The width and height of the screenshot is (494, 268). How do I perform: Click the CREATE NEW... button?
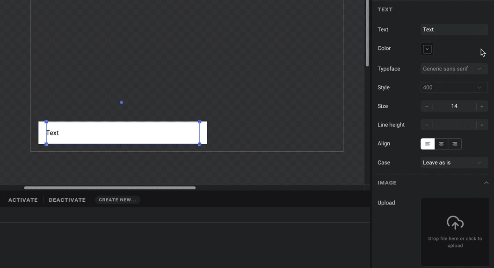coord(117,200)
